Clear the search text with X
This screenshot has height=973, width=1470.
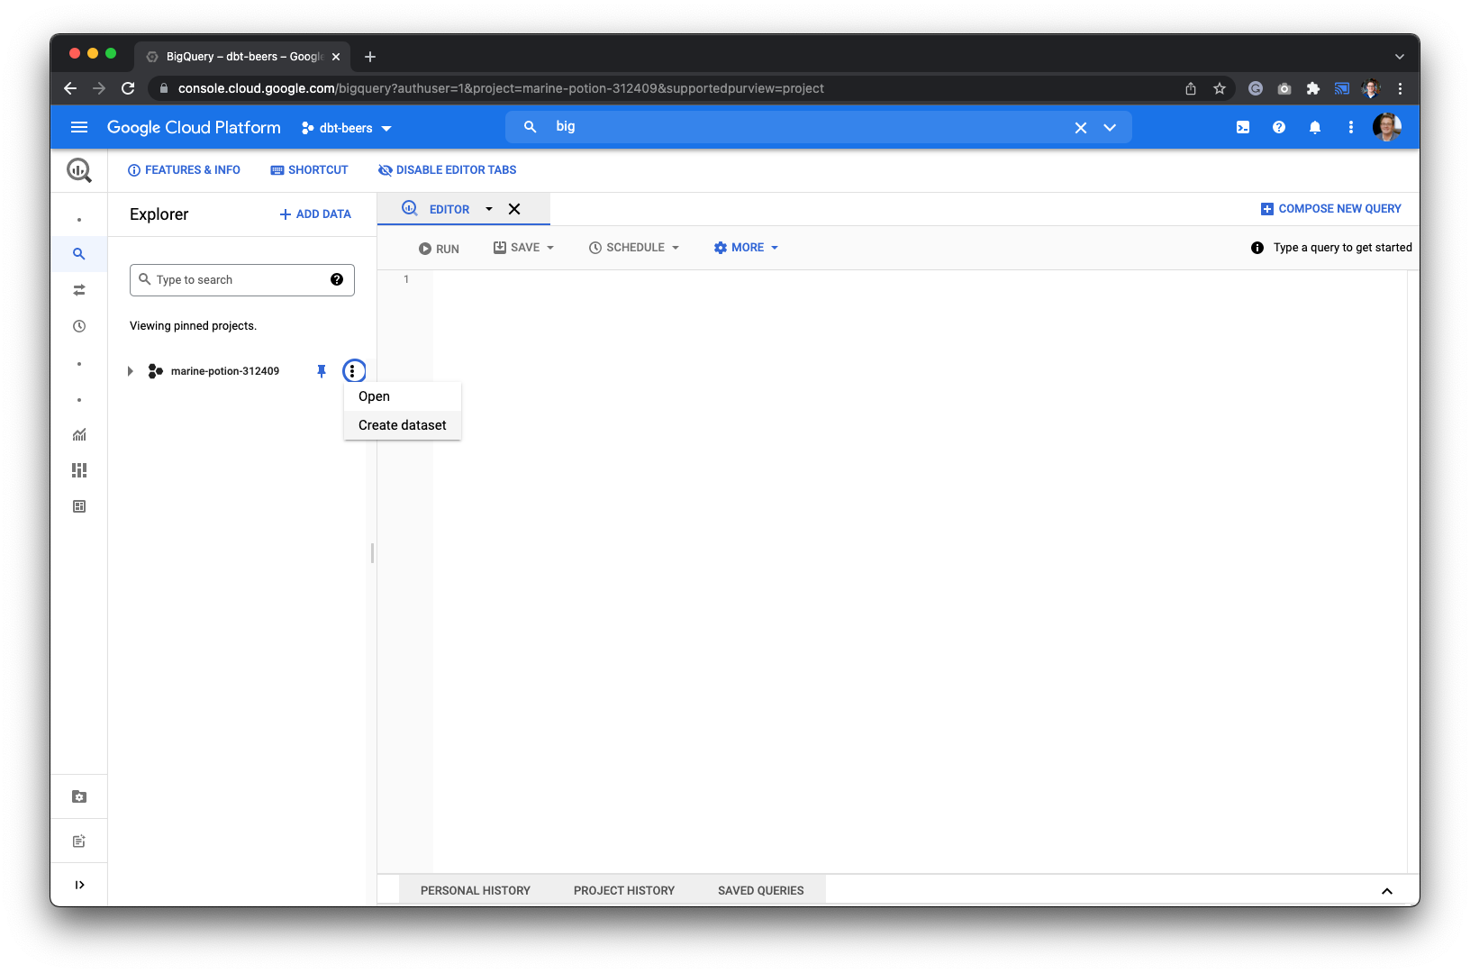1081,128
